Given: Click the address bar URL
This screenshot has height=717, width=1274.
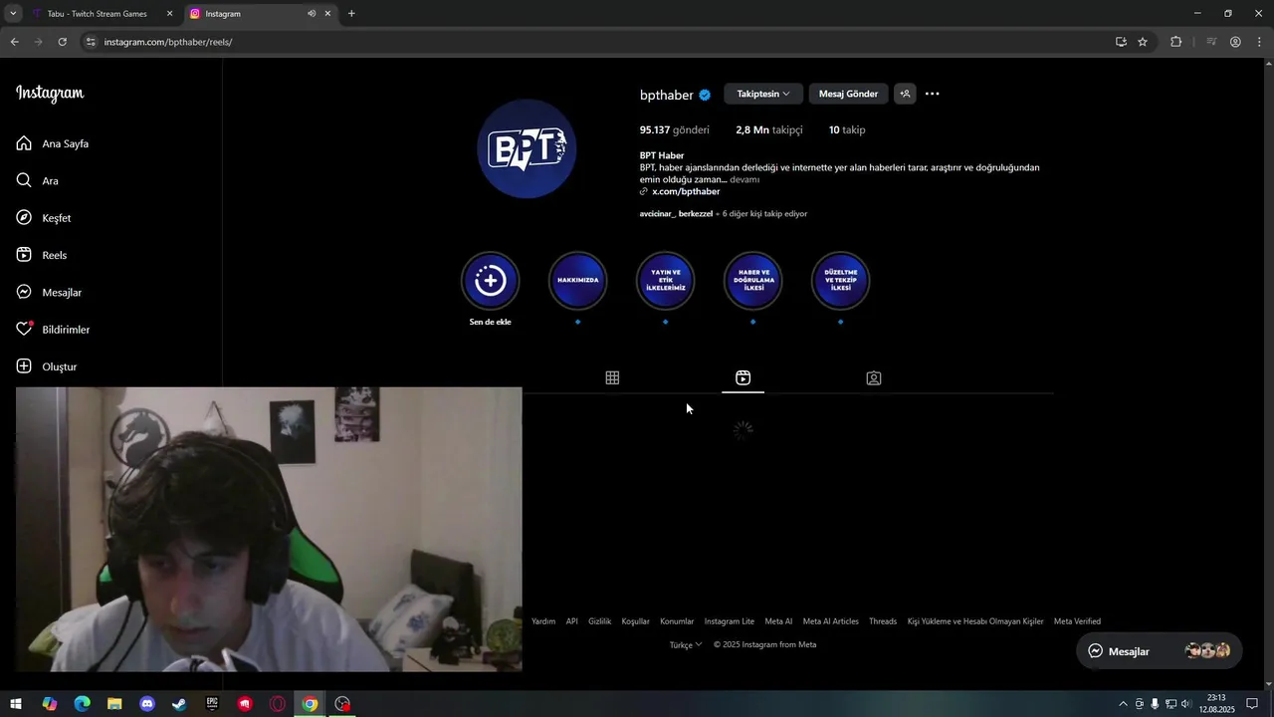Looking at the screenshot, I should point(168,42).
